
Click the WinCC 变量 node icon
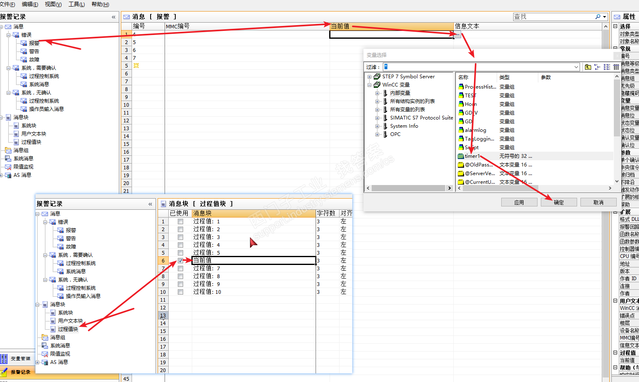tap(377, 85)
